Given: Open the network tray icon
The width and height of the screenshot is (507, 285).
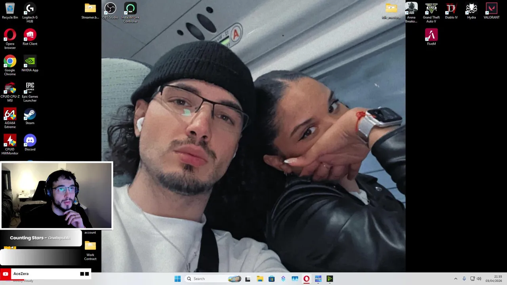Looking at the screenshot, I should pyautogui.click(x=473, y=279).
